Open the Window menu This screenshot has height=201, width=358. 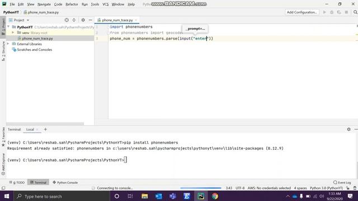(x=118, y=4)
